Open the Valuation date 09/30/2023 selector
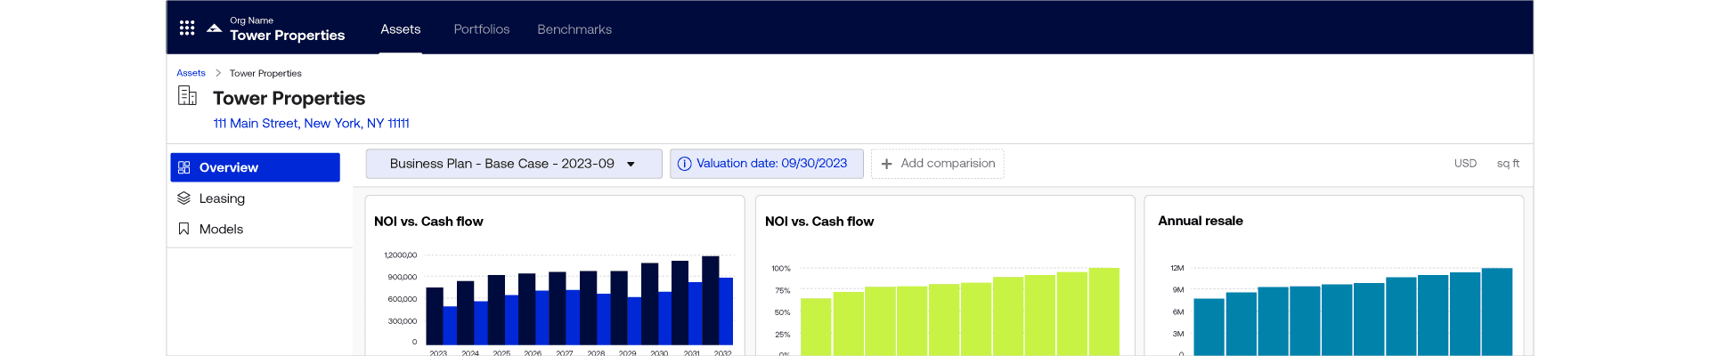Screen dimensions: 1710x356 click(x=771, y=164)
